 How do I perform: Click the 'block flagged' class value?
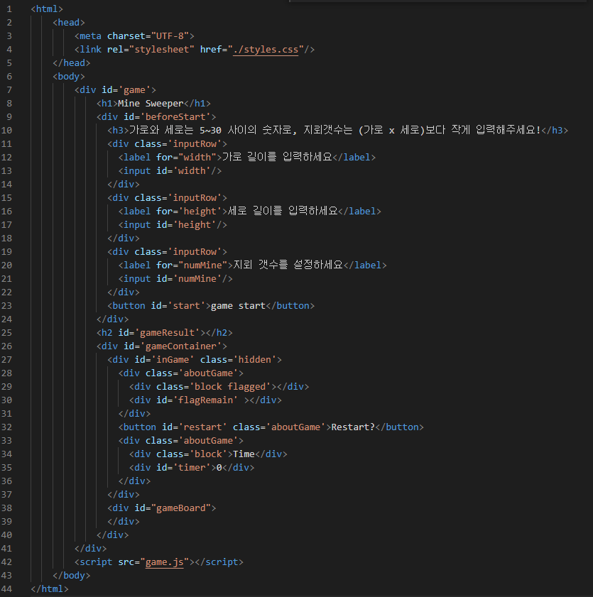(x=230, y=387)
